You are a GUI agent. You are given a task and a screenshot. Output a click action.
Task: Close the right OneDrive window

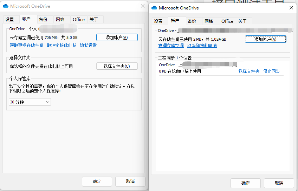(291, 8)
